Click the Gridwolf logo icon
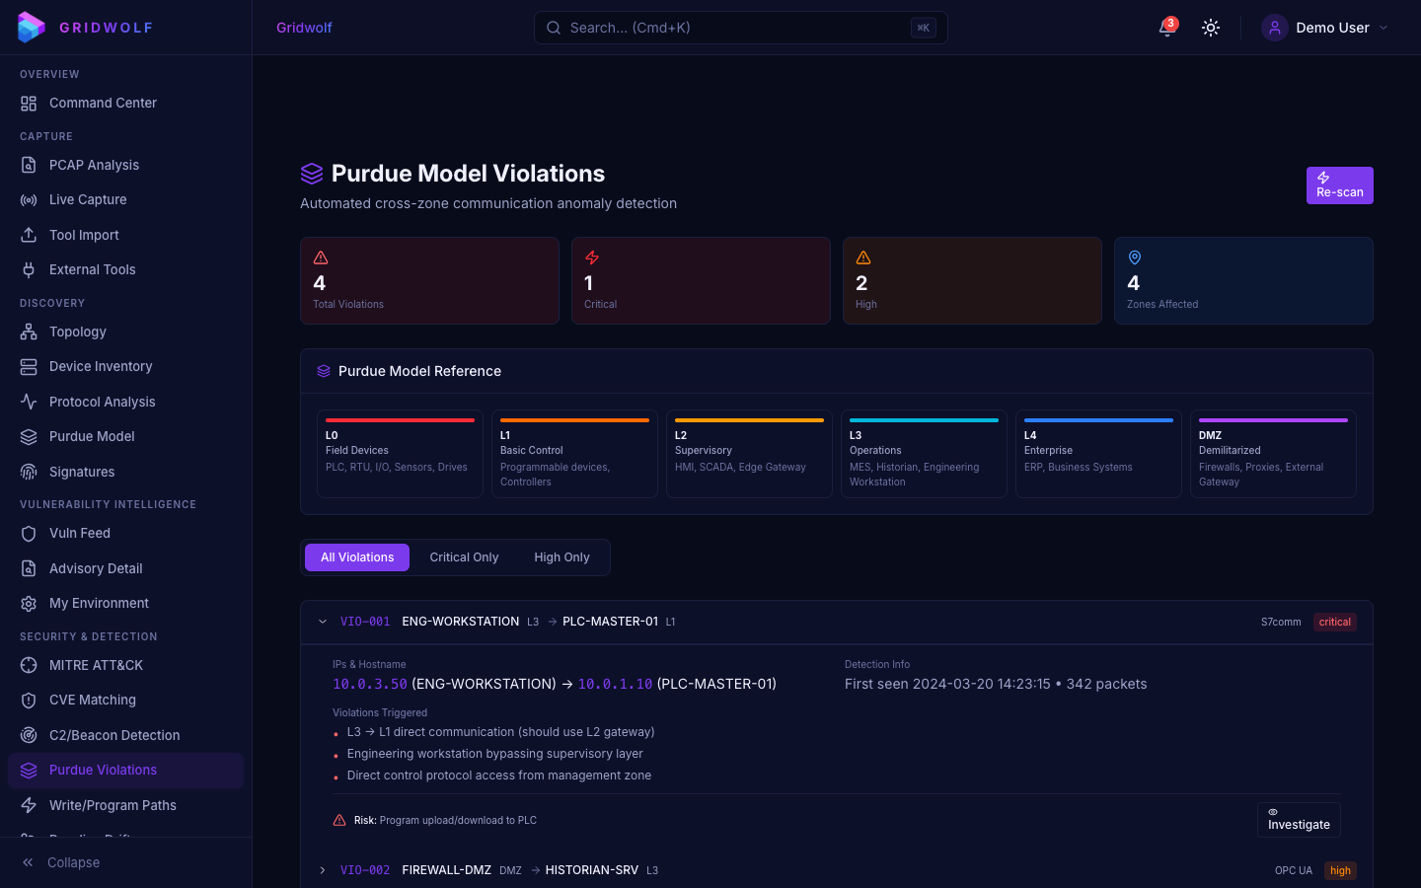This screenshot has width=1421, height=888. point(32,28)
